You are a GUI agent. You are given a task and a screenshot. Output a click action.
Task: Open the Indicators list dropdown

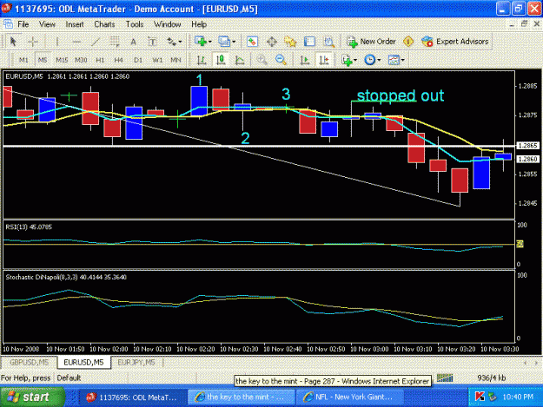[x=349, y=60]
